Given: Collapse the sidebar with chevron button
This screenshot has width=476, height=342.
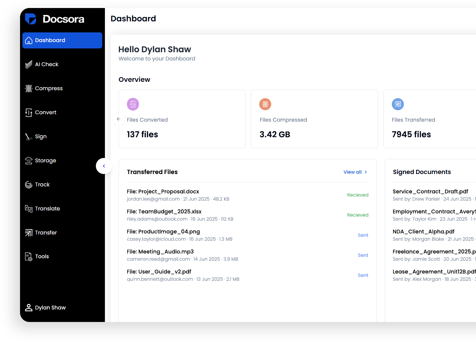Looking at the screenshot, I should (x=104, y=166).
